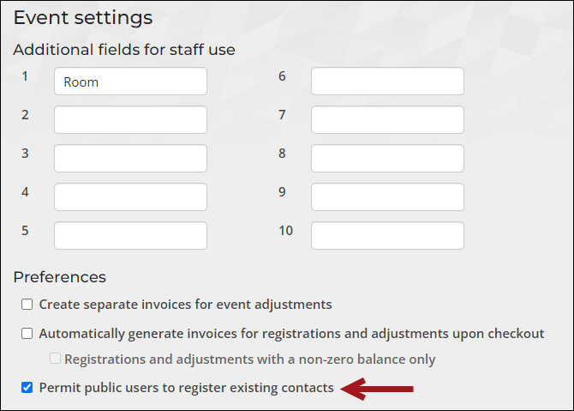574x411 pixels.
Task: Enable Create separate invoices for event adjustments
Action: point(27,305)
